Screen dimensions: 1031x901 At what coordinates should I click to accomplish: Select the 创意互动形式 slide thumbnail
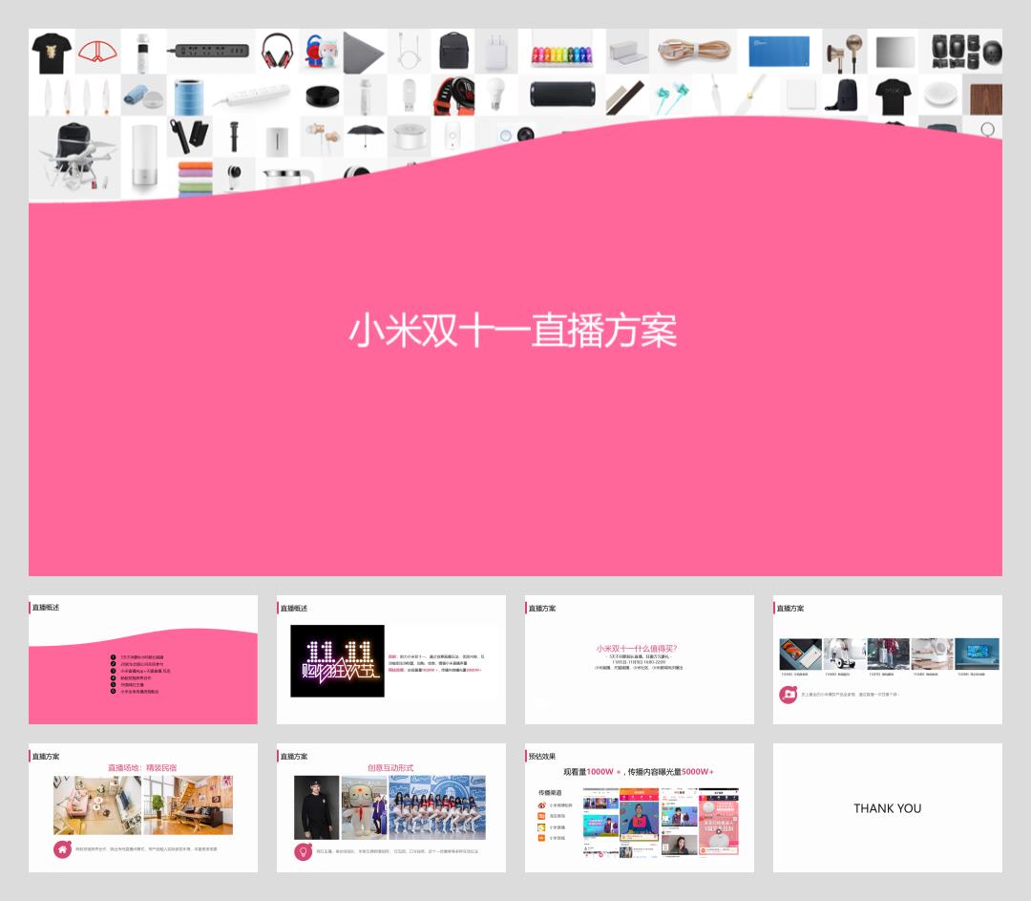[390, 807]
